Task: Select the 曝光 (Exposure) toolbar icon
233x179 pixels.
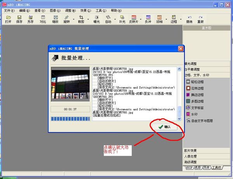Action: (96, 19)
